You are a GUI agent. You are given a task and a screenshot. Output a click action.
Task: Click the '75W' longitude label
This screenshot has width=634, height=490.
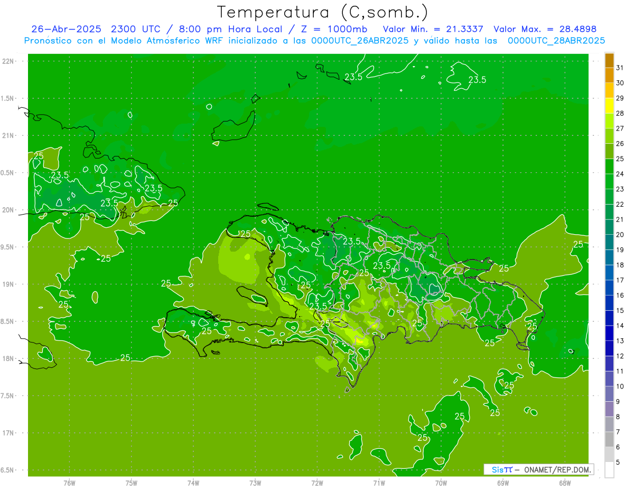(132, 483)
